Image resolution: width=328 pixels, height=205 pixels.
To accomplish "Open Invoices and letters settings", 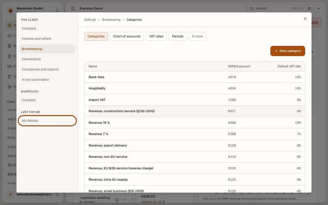I will coord(47,38).
